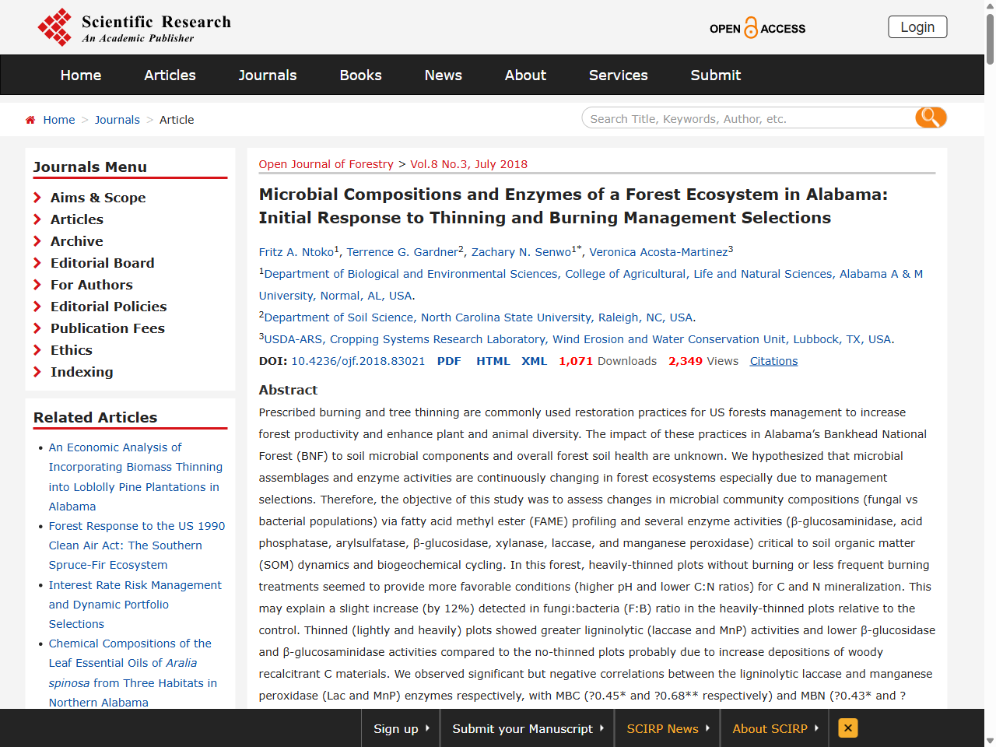Open the News navigation menu
The image size is (996, 747).
pyautogui.click(x=443, y=75)
